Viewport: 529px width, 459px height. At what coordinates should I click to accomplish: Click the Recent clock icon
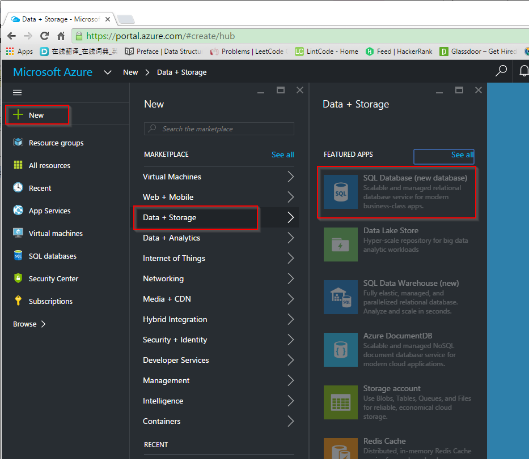18,187
